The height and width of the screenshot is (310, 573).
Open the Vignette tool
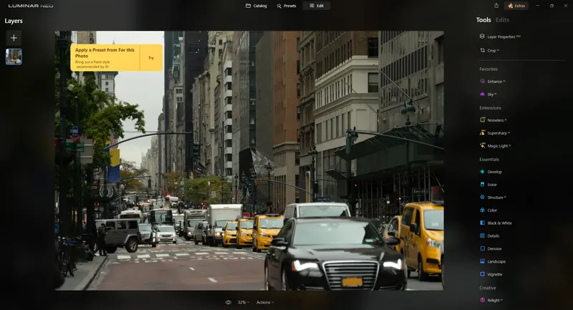(x=491, y=274)
